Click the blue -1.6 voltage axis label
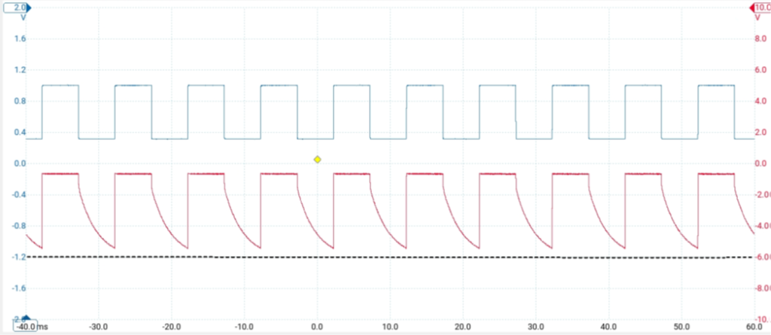Image resolution: width=771 pixels, height=335 pixels. point(18,288)
